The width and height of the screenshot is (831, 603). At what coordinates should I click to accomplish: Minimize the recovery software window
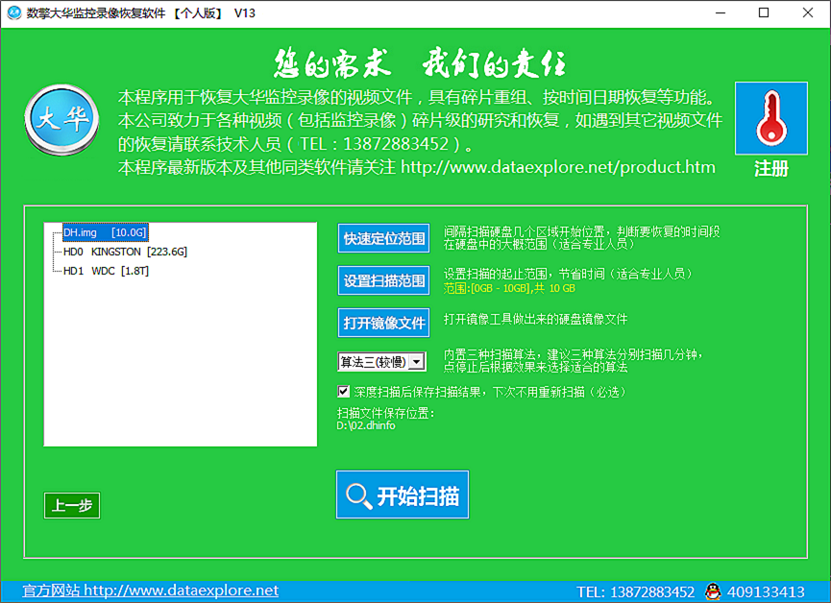pos(721,12)
